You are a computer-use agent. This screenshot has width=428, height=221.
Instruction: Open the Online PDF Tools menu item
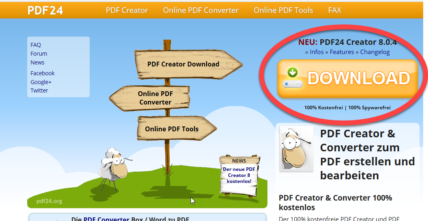(283, 10)
